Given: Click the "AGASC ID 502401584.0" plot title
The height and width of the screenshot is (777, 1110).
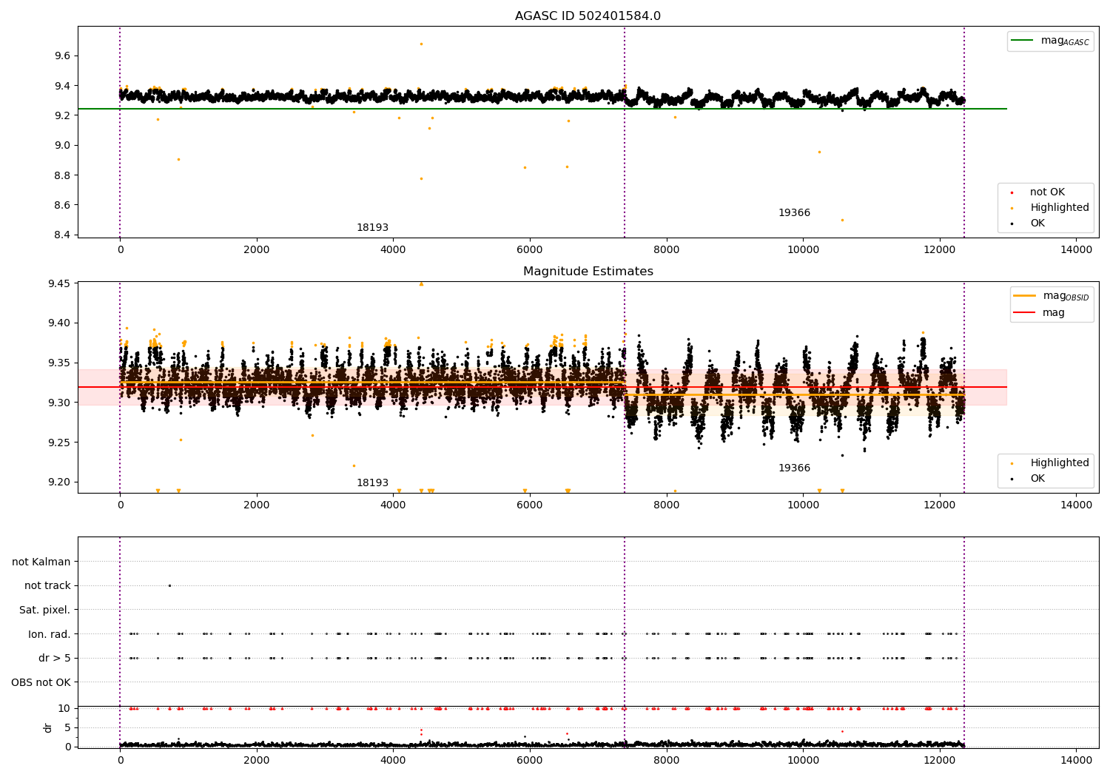Looking at the screenshot, I should (x=588, y=16).
